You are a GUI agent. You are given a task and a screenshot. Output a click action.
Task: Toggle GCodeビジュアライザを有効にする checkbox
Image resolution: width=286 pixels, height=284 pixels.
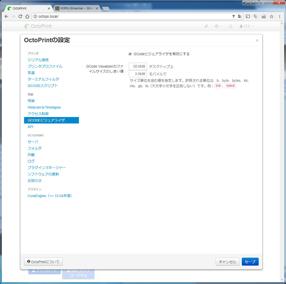130,54
